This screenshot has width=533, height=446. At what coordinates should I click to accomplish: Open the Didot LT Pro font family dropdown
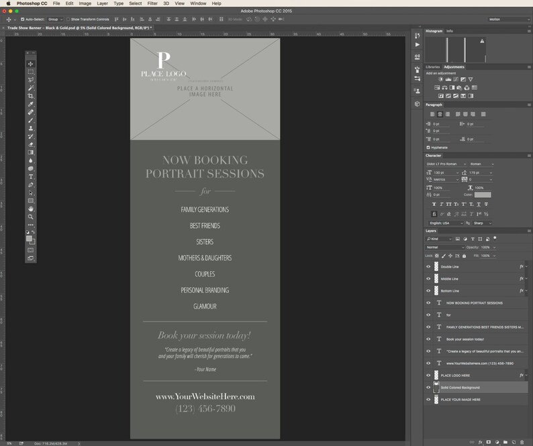coord(446,164)
